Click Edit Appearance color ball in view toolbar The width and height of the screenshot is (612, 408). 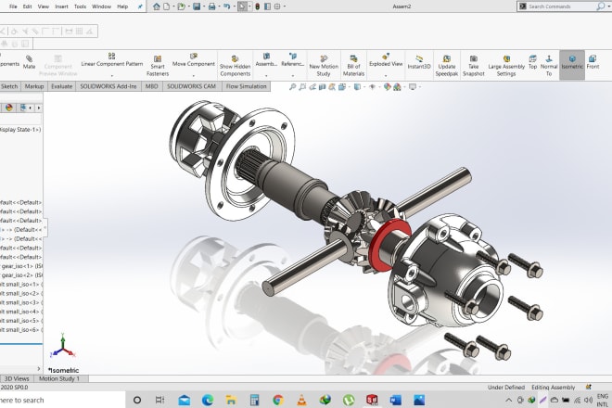tap(388, 86)
